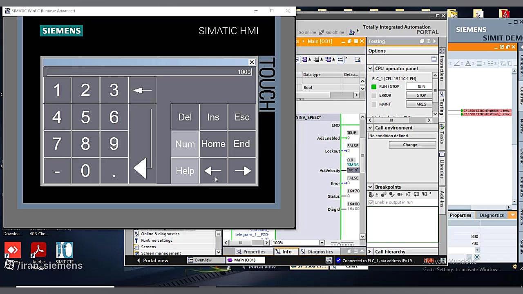Viewport: 523px width, 294px height.
Task: Switch to the Diagnostics tab
Action: tap(317, 252)
